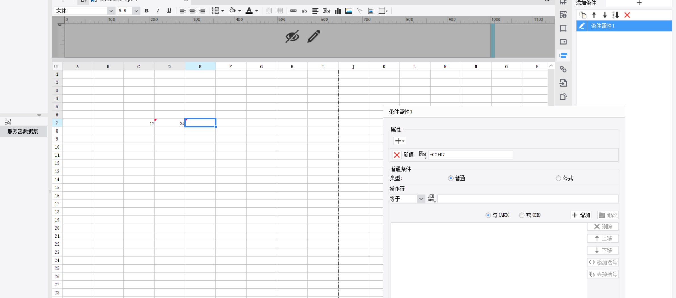The height and width of the screenshot is (298, 676).
Task: Delete condition with red X in list toolbar
Action: click(627, 15)
